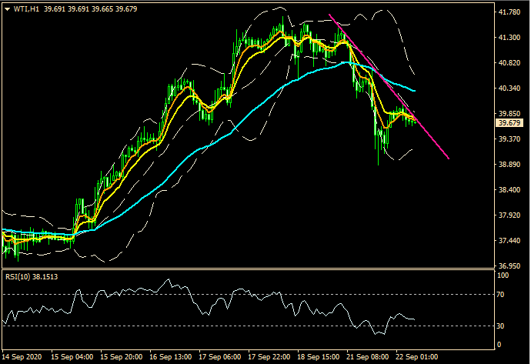The width and height of the screenshot is (531, 364).
Task: Click the 41.780 price scale label
Action: tap(511, 12)
